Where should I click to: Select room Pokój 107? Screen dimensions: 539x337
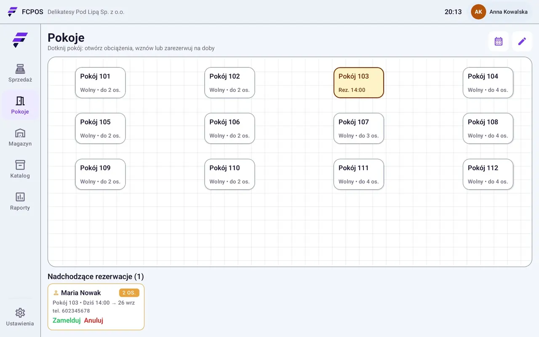(x=359, y=128)
